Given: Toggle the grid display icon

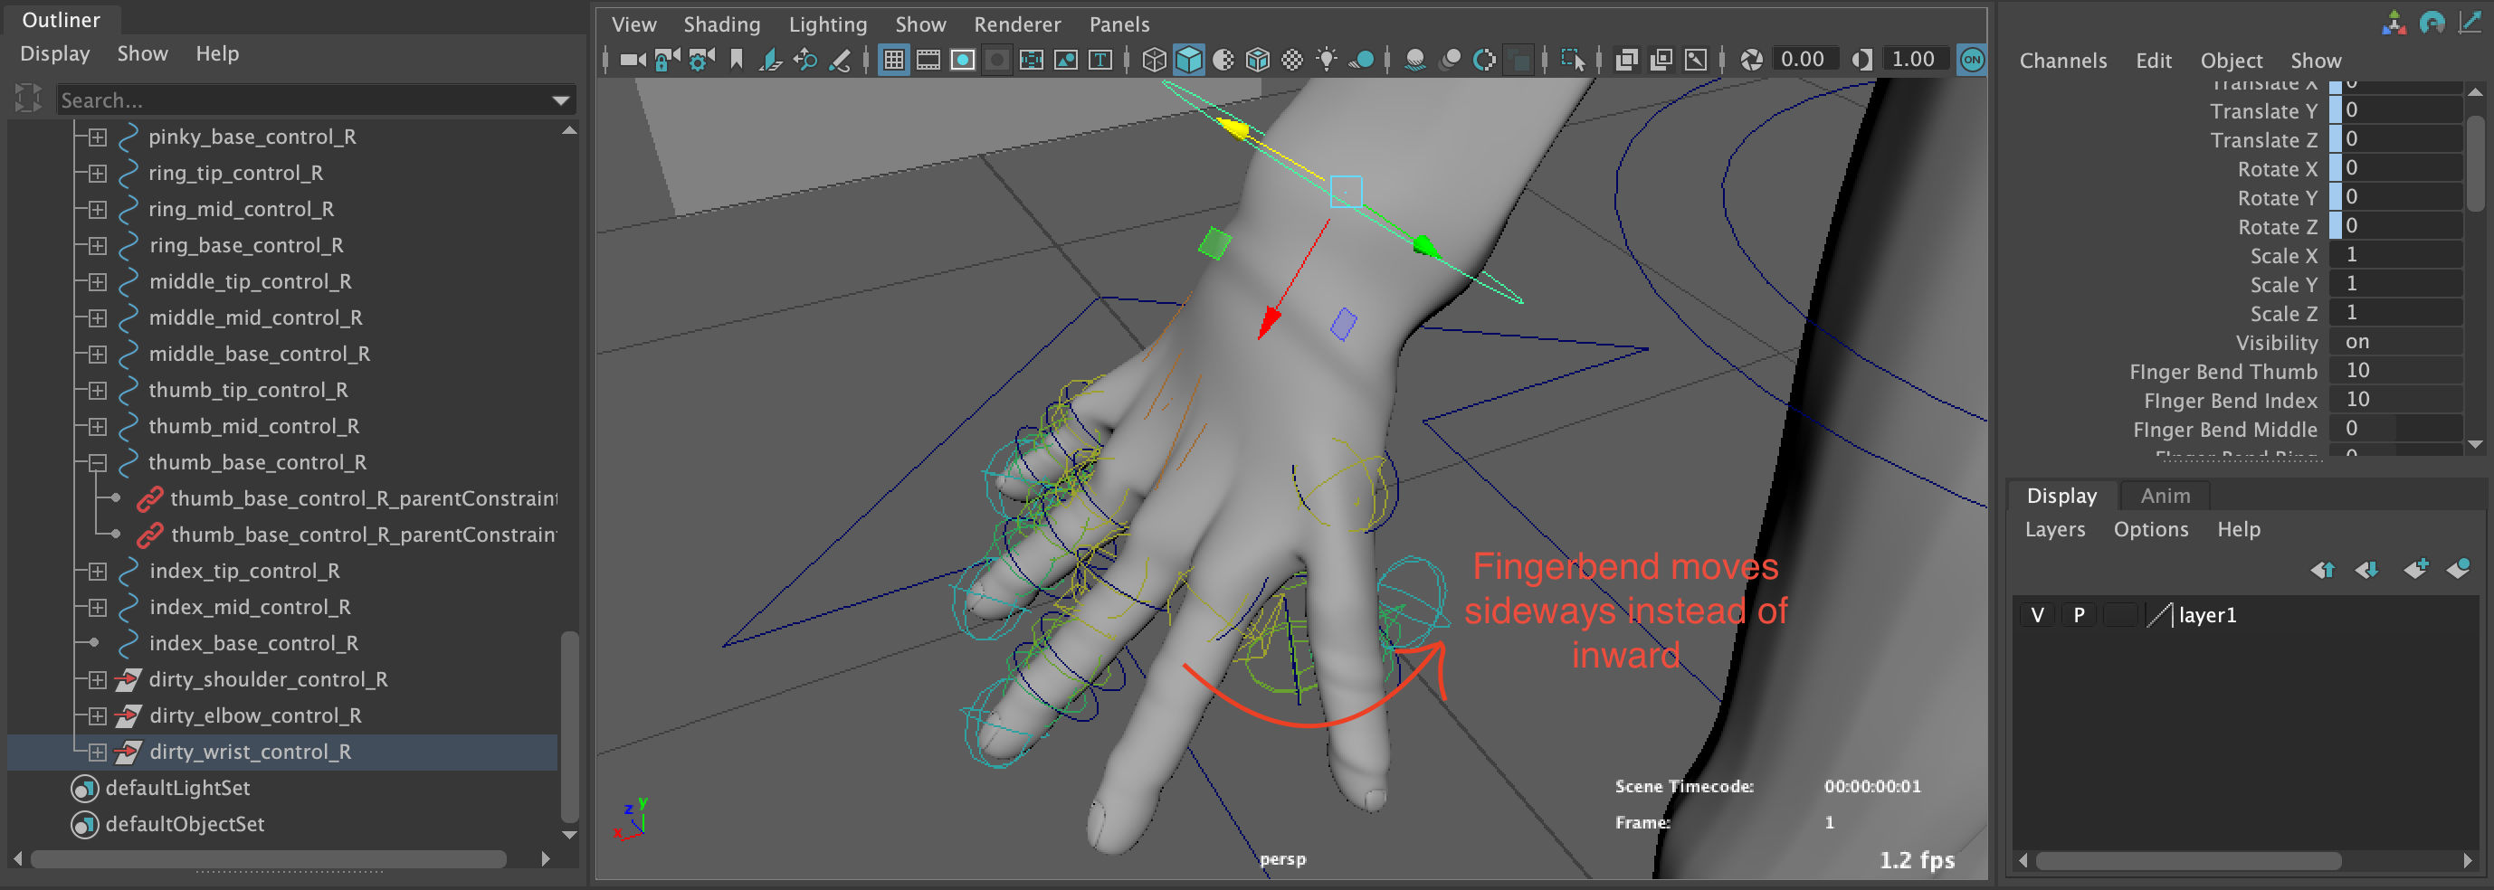Looking at the screenshot, I should (x=892, y=60).
